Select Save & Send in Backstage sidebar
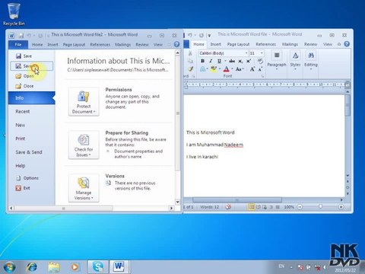 29,152
